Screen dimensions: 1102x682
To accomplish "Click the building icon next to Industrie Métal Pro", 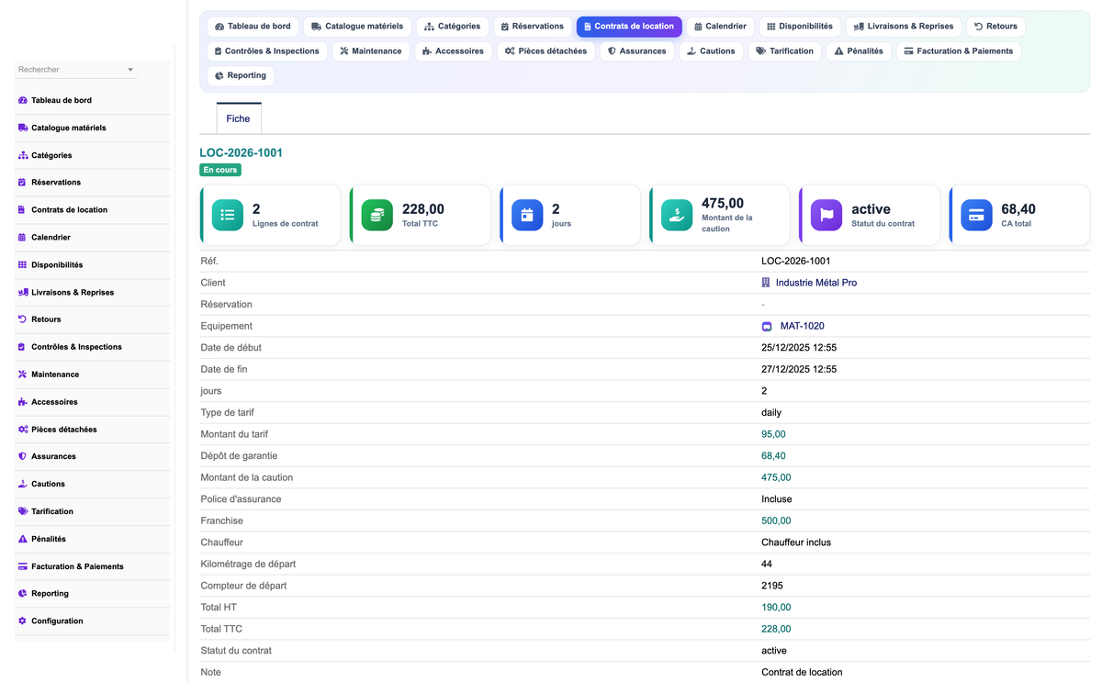I will coord(766,283).
